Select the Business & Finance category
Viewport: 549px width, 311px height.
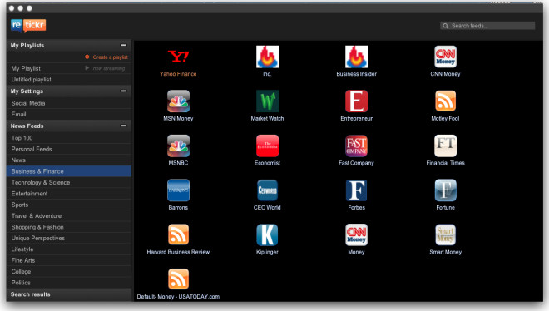pos(69,171)
